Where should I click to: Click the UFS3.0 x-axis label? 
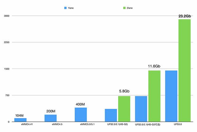tap(178, 124)
